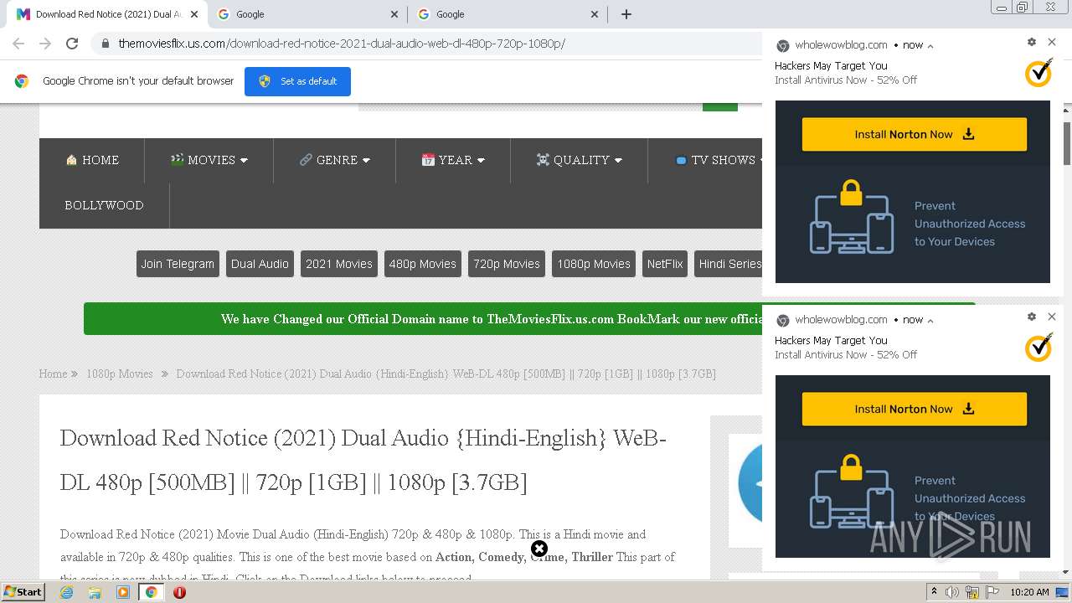Open settings gear of bottom Norton notification

1032,317
